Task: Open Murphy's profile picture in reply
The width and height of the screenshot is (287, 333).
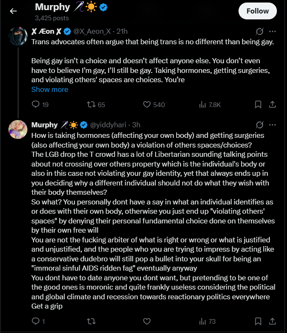Action: point(18,129)
